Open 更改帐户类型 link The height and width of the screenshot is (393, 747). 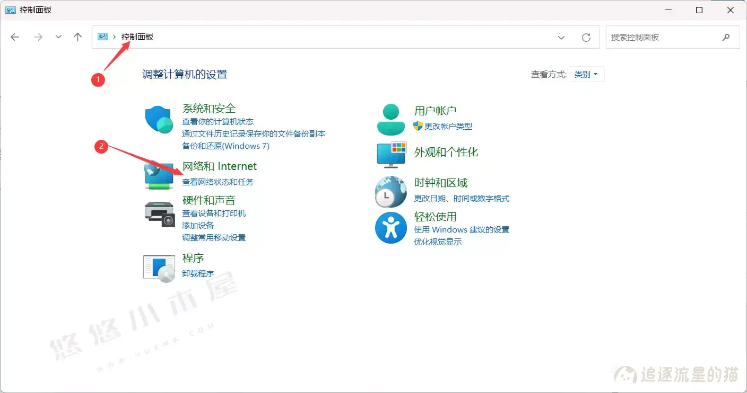pos(449,126)
